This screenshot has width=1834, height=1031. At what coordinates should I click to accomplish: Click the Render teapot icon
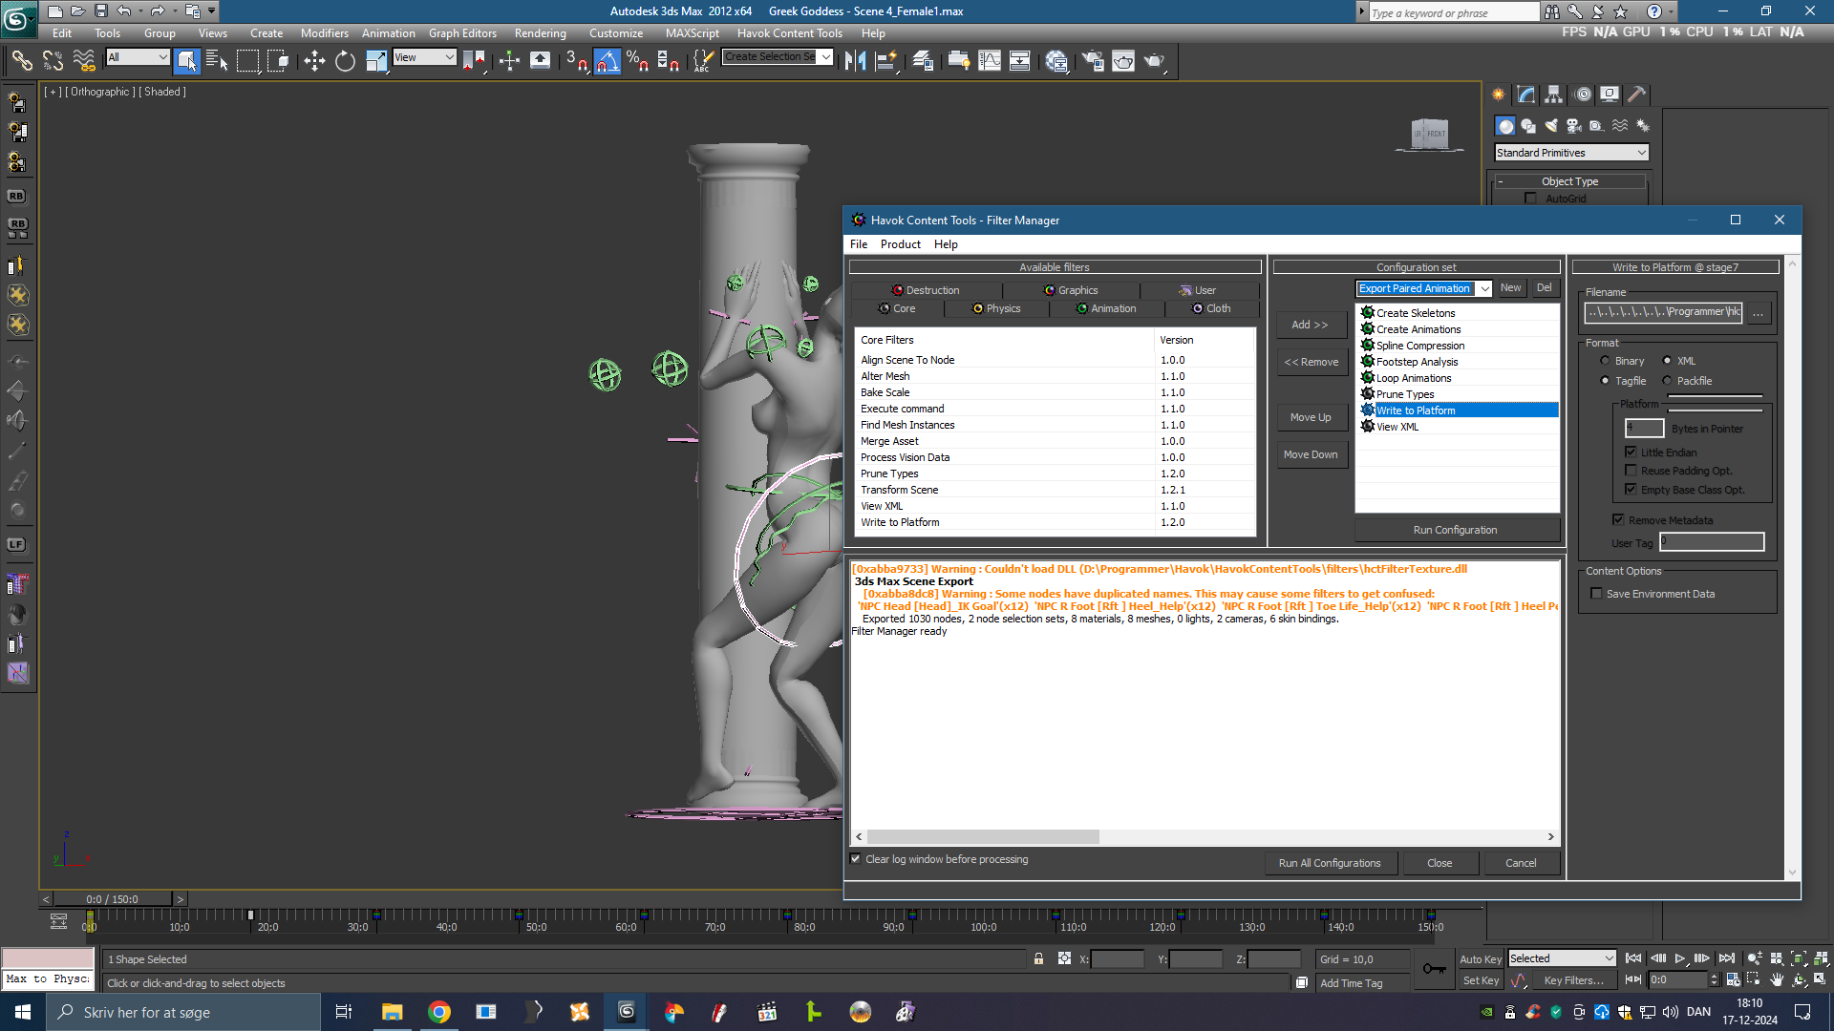coord(1156,61)
